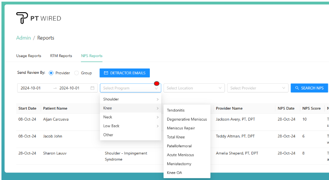
Task: Click the Detractor Emails button
Action: point(125,73)
